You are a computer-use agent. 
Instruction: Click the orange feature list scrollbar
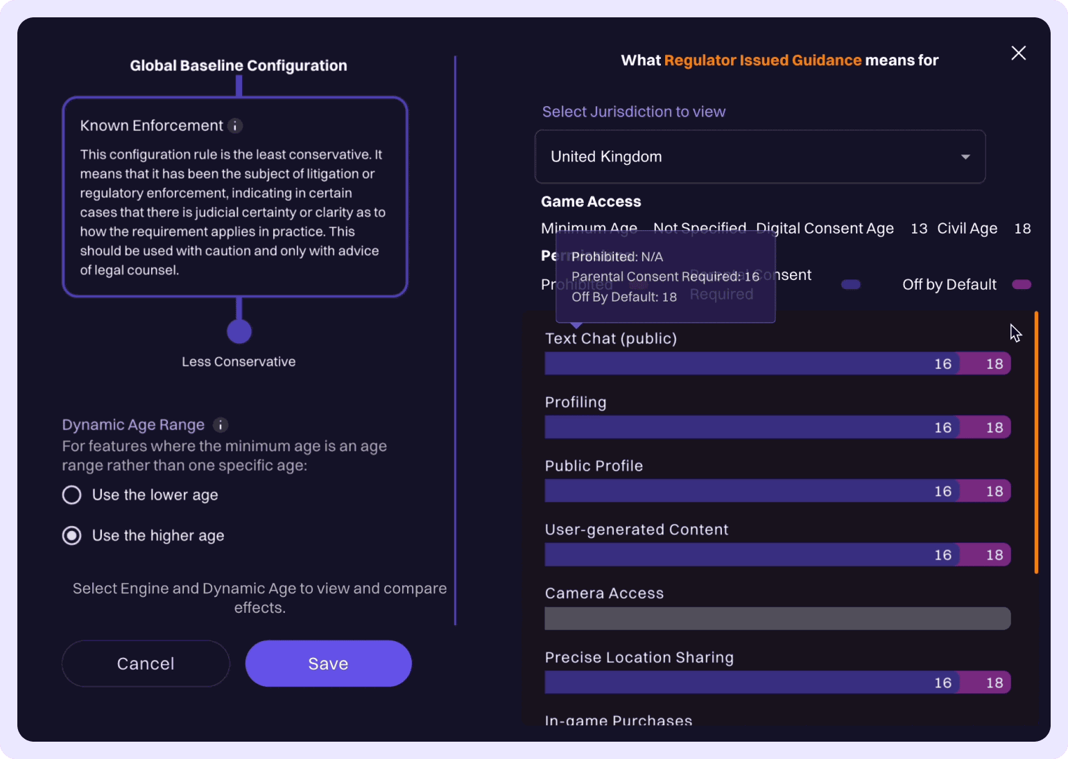point(1036,444)
